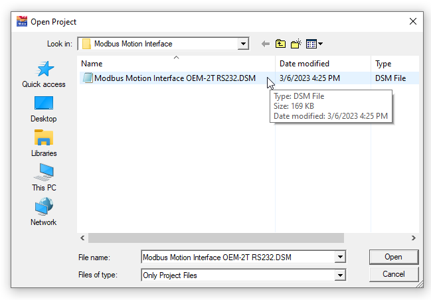Go back to last folder visited
The height and width of the screenshot is (300, 431).
pyautogui.click(x=265, y=44)
